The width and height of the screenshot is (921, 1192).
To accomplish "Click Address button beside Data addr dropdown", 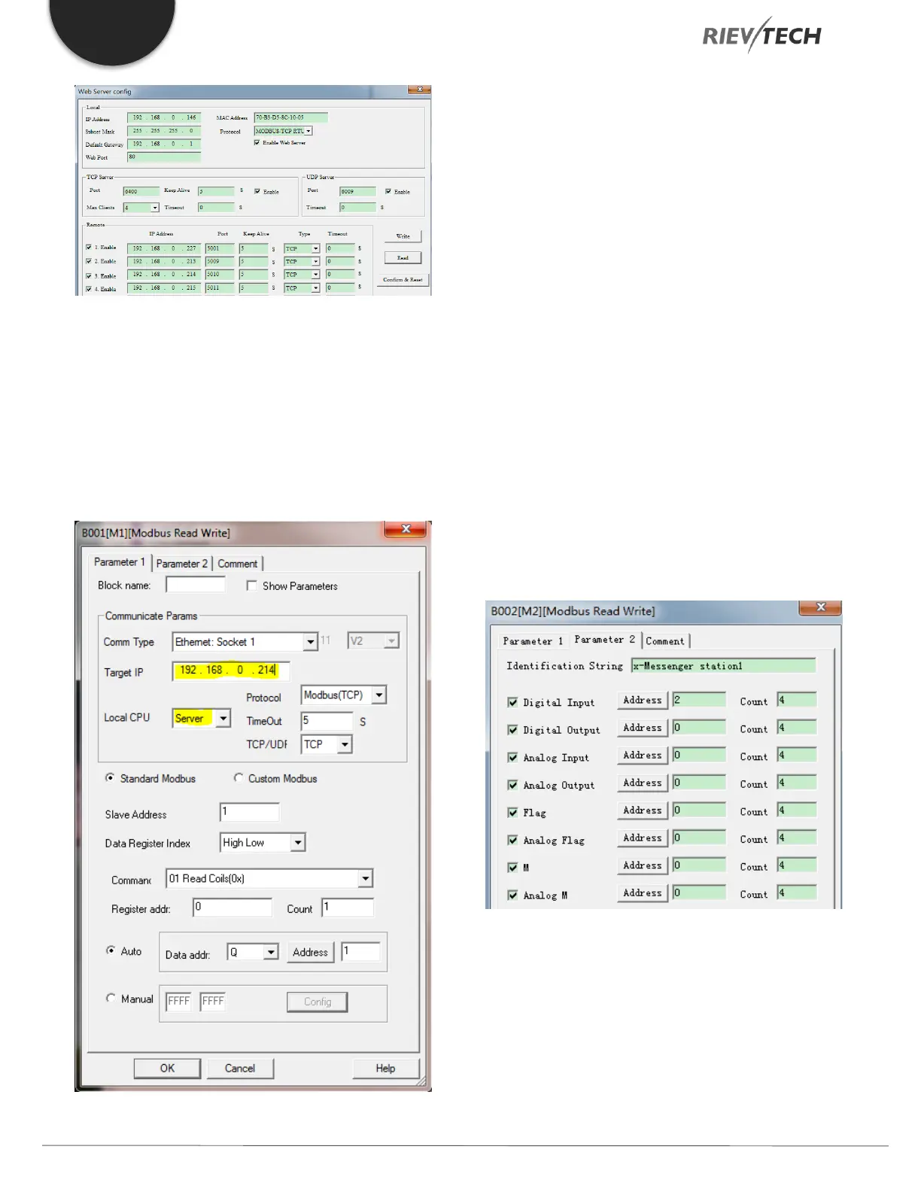I will click(310, 952).
